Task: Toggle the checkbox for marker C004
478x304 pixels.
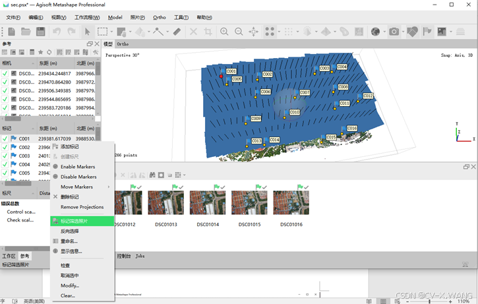Action: pos(5,165)
